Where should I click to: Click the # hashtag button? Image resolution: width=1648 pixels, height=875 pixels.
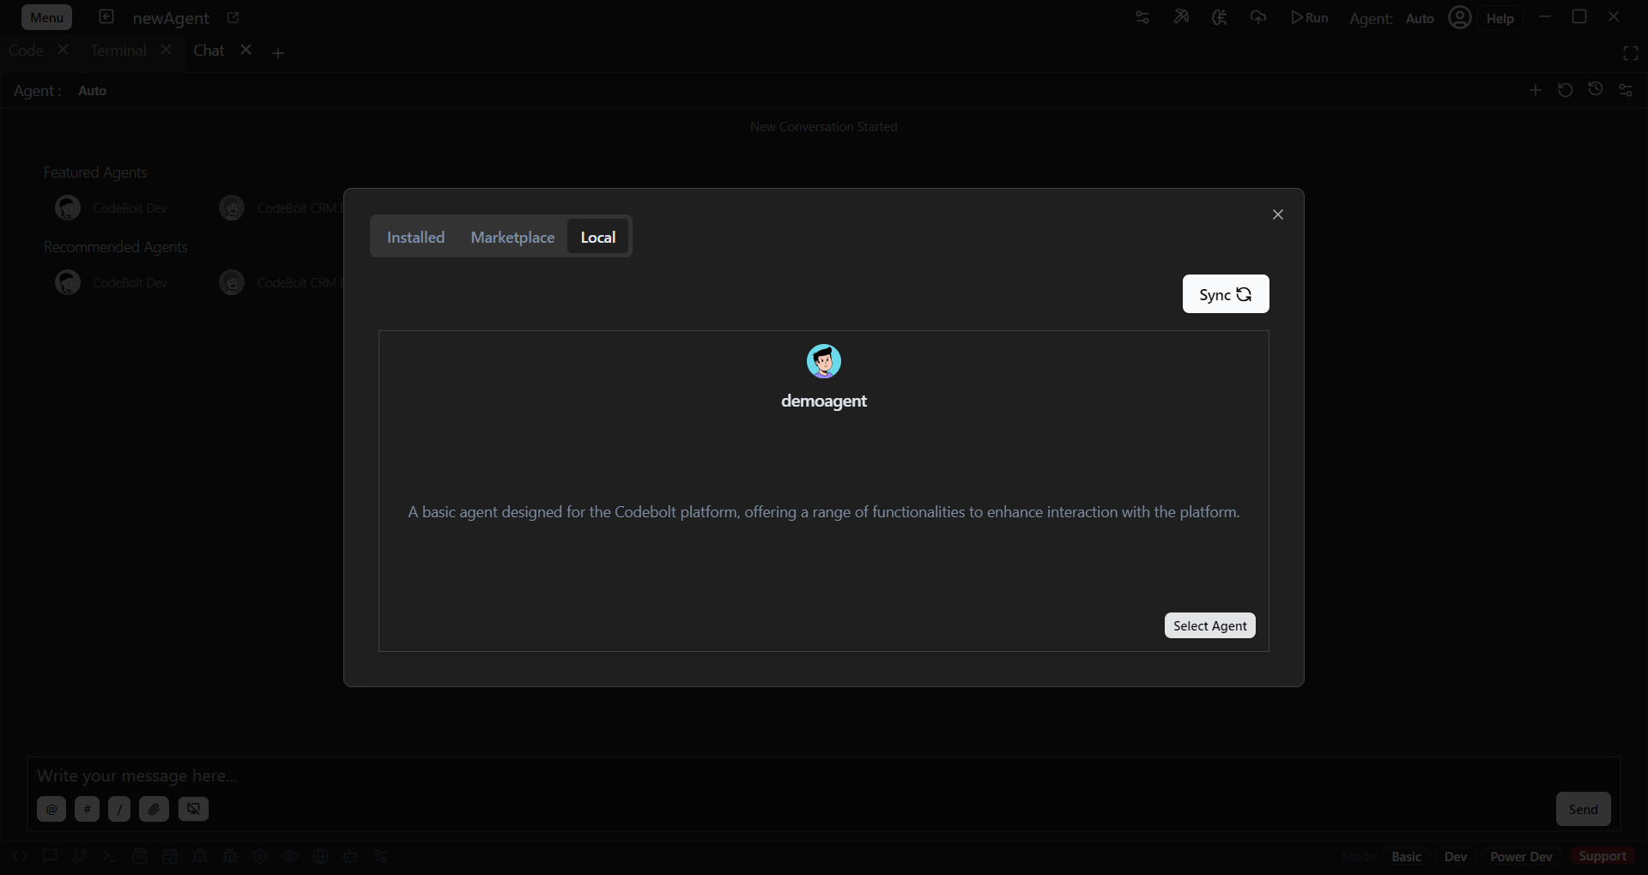pyautogui.click(x=87, y=809)
